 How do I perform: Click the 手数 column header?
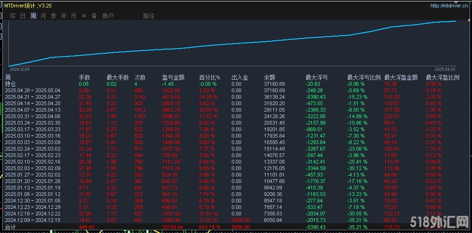point(84,77)
